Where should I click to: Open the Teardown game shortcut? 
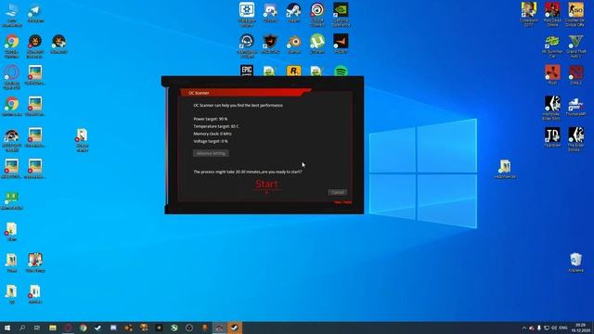(x=552, y=137)
